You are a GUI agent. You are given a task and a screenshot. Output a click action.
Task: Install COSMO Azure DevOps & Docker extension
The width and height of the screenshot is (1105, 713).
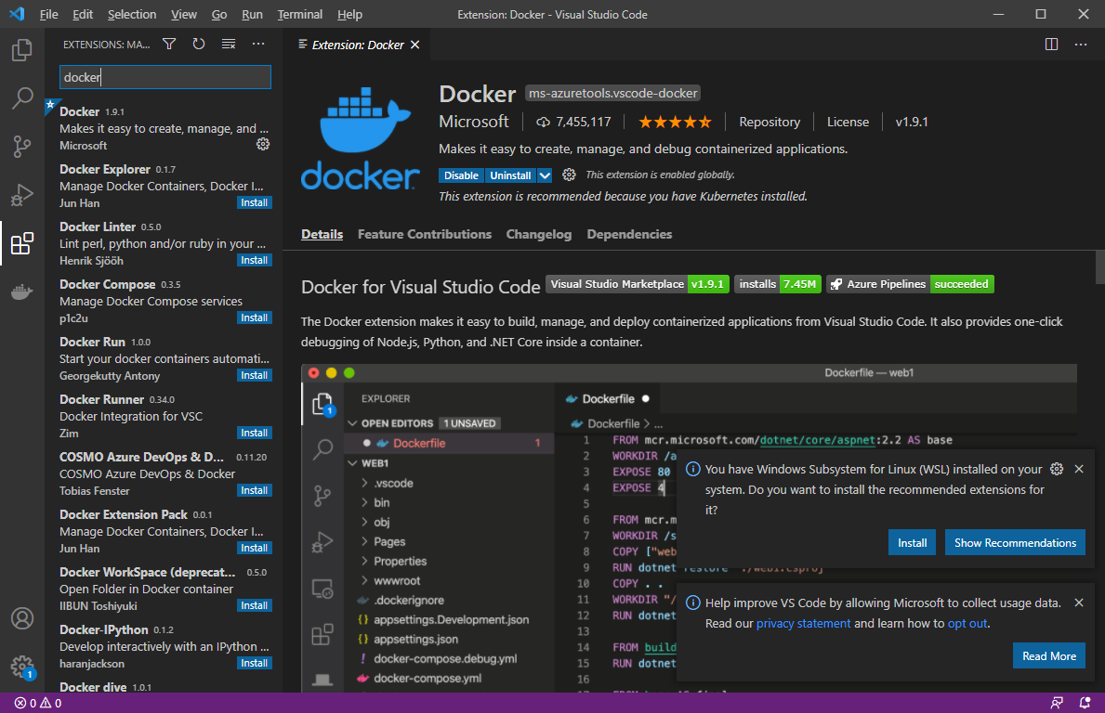pyautogui.click(x=254, y=490)
